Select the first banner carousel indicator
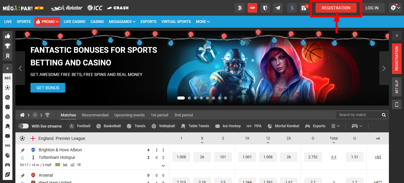 [181, 98]
